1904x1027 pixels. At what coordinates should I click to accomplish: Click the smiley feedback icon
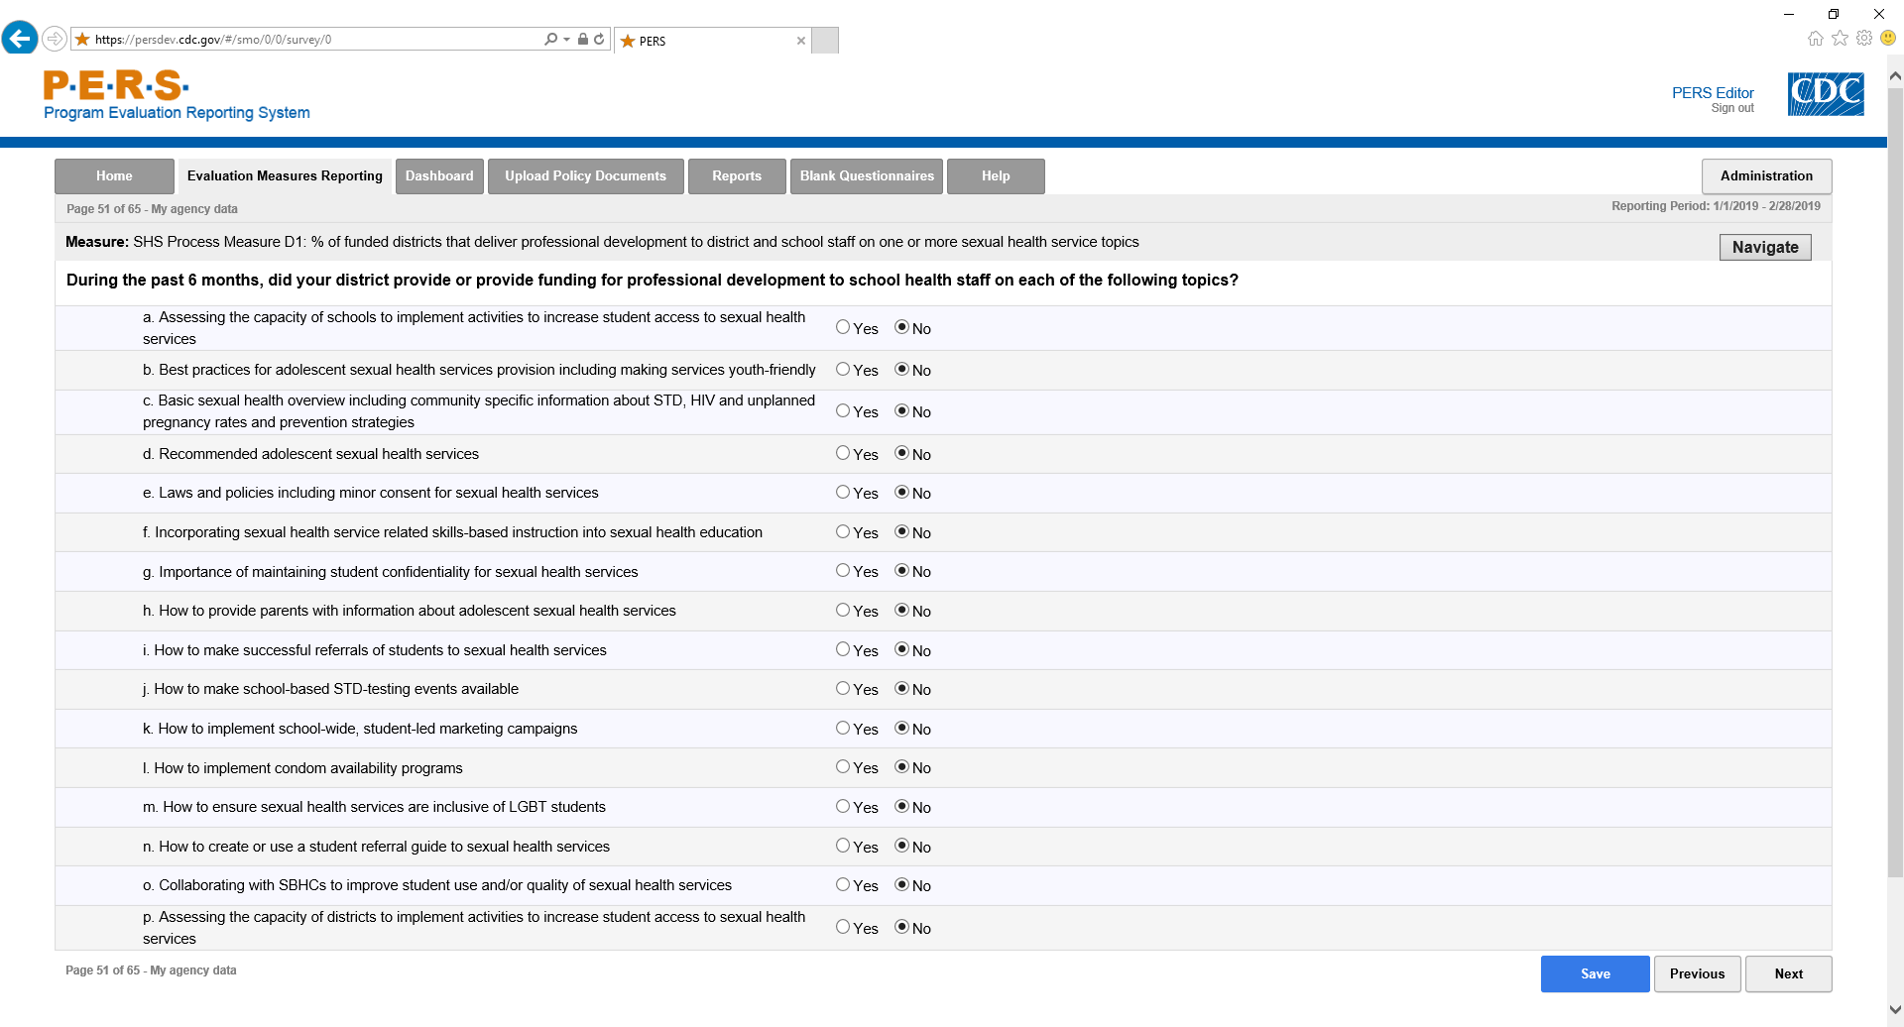(1888, 39)
